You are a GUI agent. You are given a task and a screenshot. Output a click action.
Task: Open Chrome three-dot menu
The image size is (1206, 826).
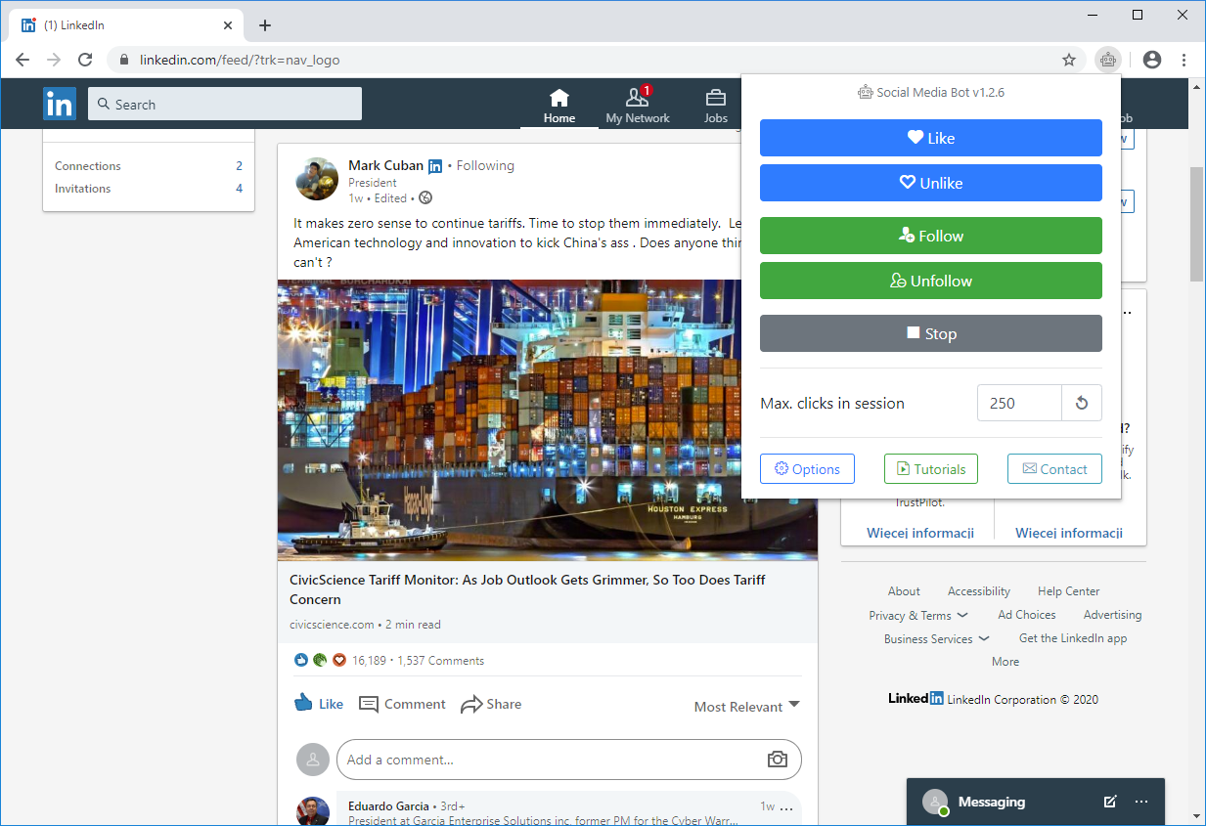click(x=1184, y=60)
